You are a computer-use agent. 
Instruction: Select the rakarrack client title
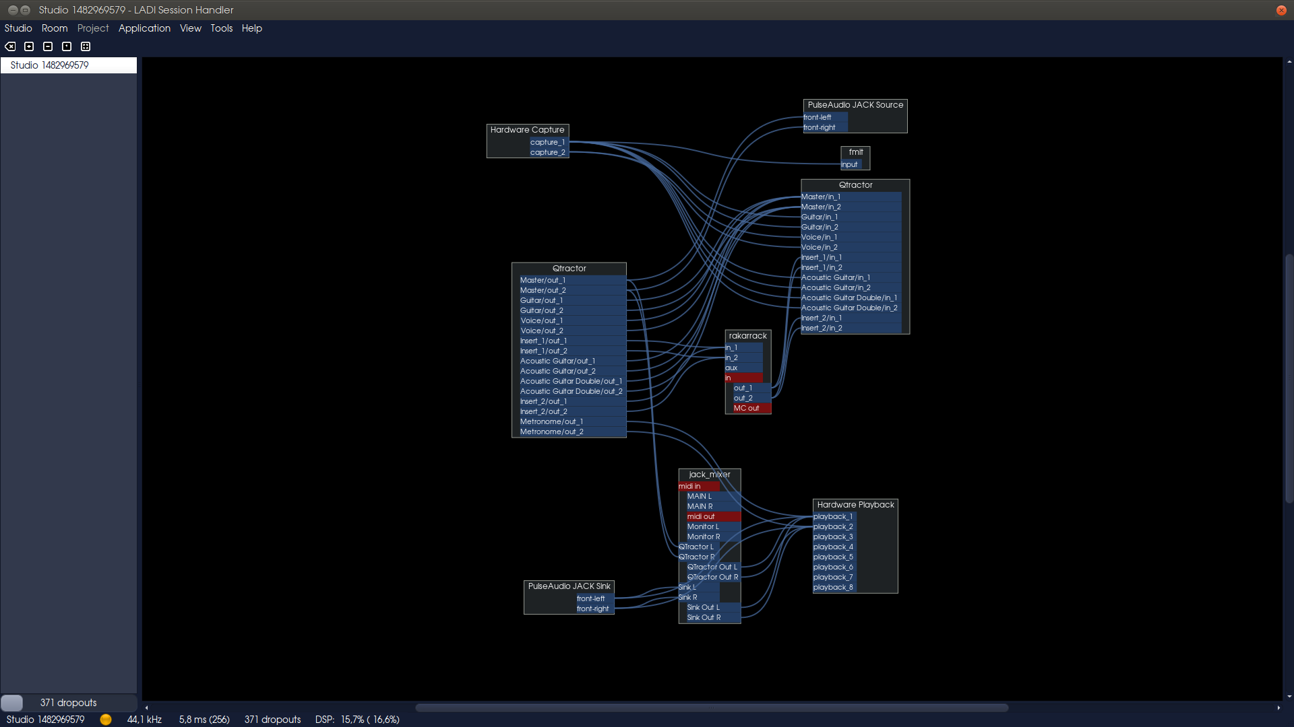(747, 336)
